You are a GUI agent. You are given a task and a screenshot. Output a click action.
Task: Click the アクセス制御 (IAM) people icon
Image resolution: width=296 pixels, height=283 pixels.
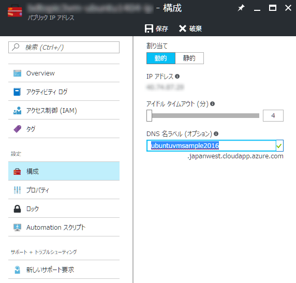pyautogui.click(x=17, y=110)
